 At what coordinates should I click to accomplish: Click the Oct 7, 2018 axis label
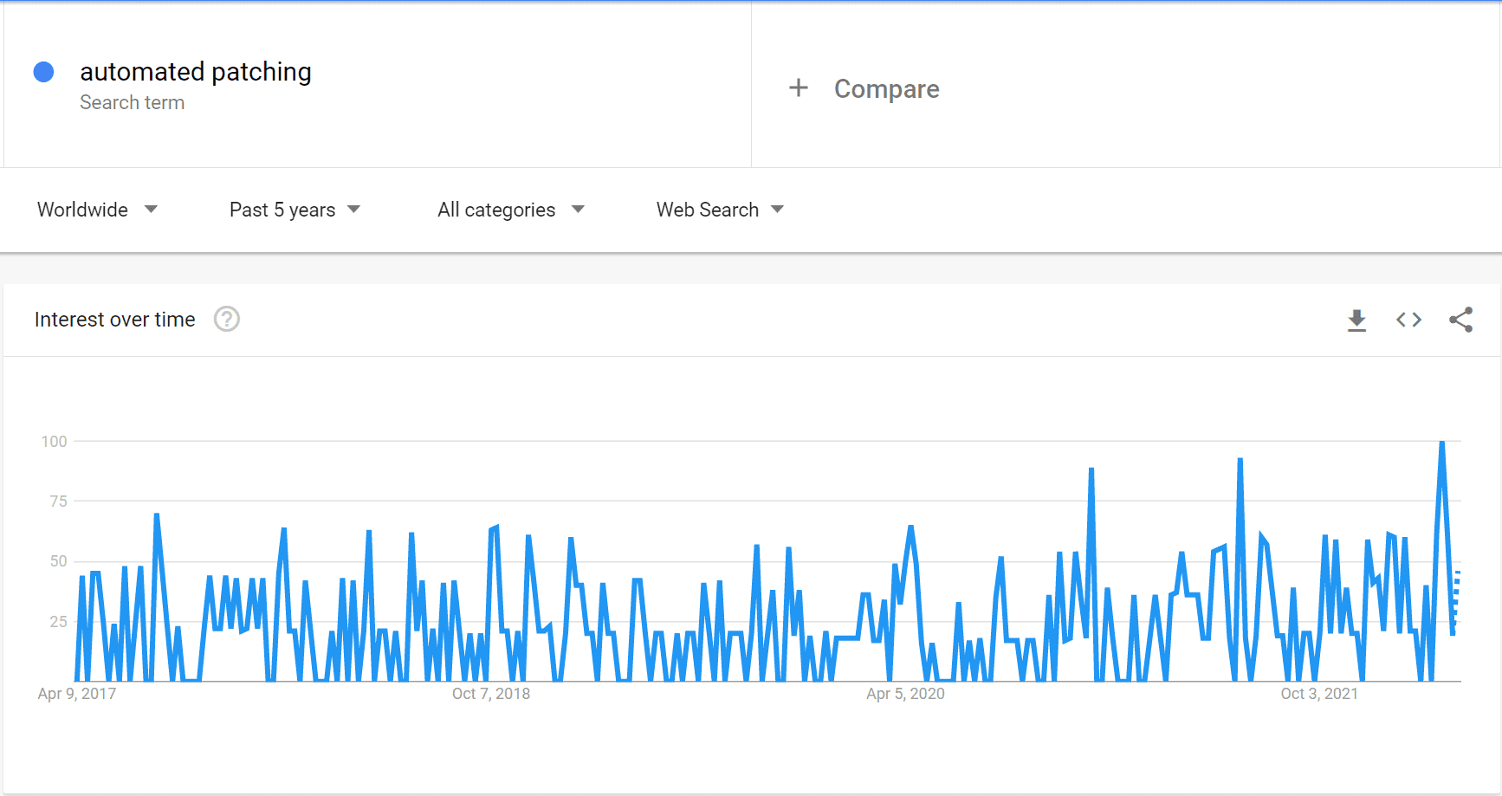[x=490, y=694]
